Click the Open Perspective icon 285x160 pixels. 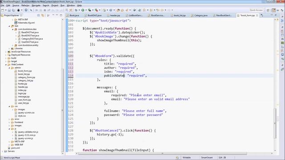coord(268,10)
